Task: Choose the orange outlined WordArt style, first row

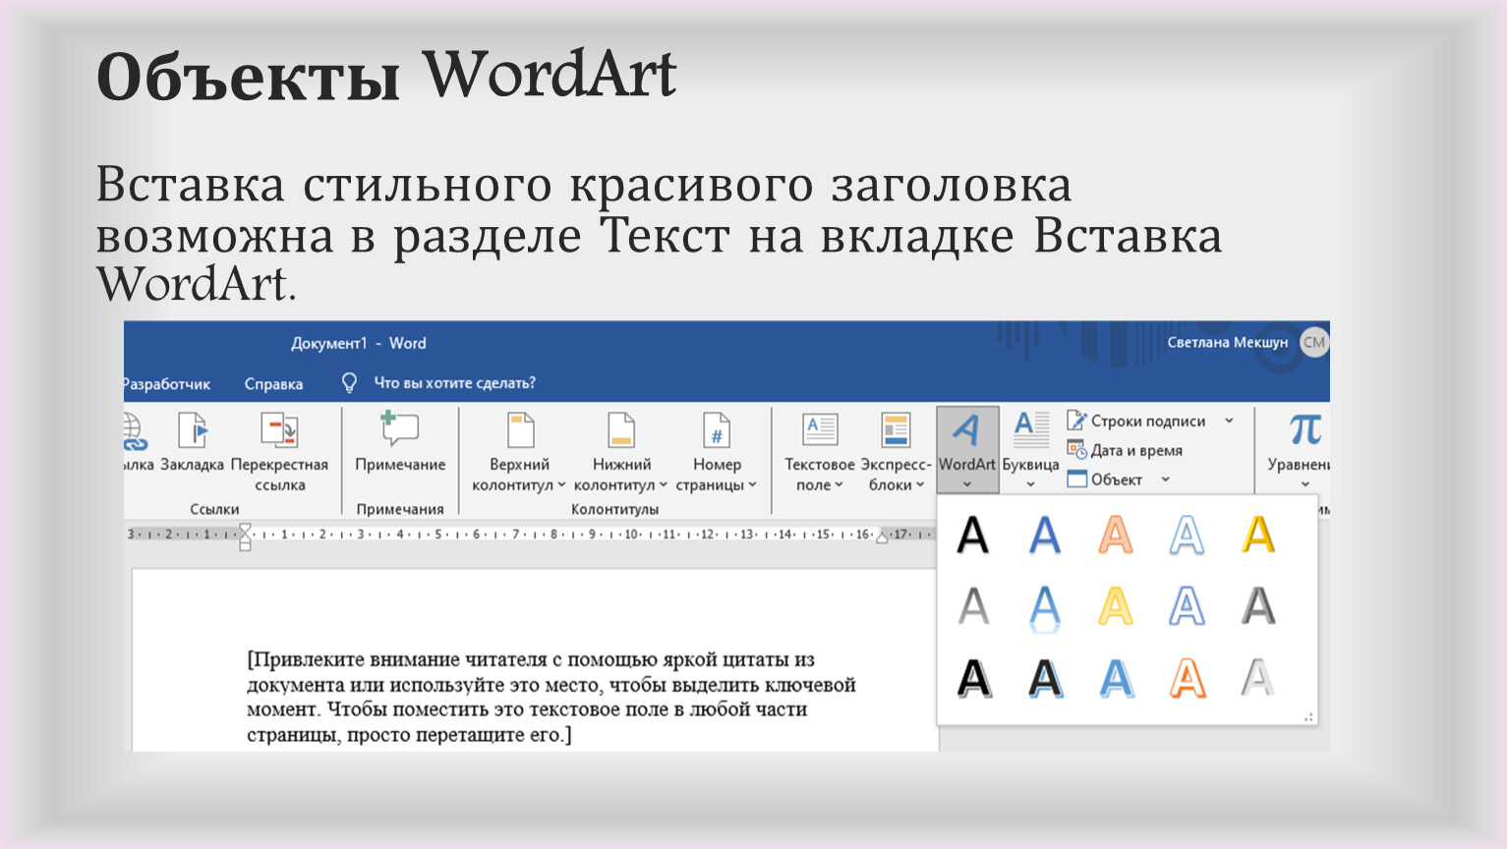Action: [x=1116, y=536]
